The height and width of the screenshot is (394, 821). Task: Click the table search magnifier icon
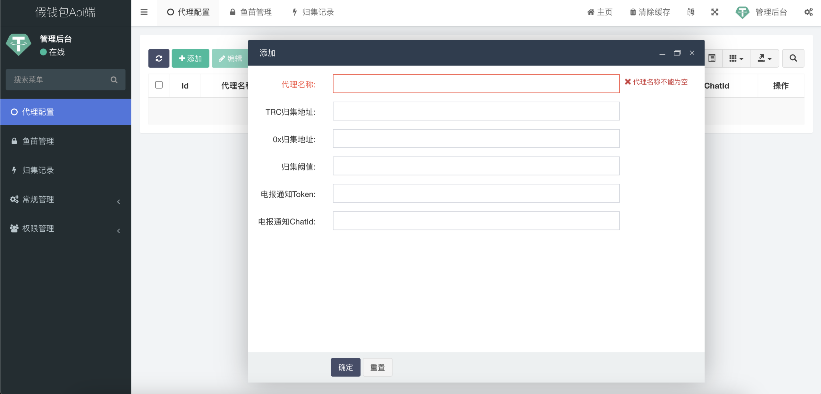pyautogui.click(x=793, y=58)
